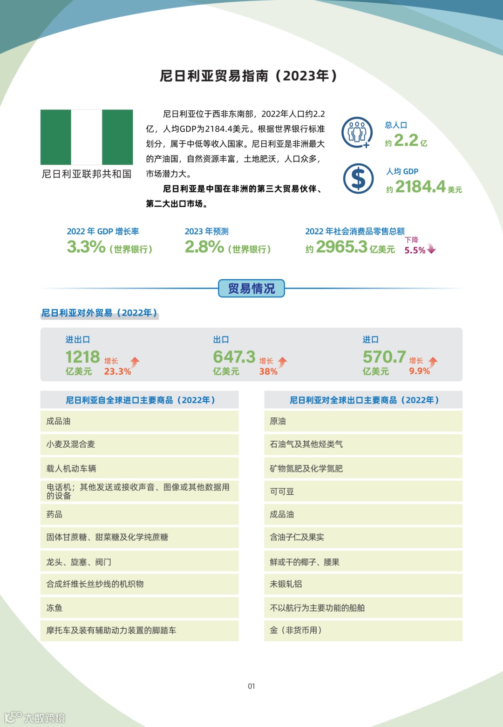Click the total population people icon
Image resolution: width=503 pixels, height=727 pixels.
pos(357,133)
